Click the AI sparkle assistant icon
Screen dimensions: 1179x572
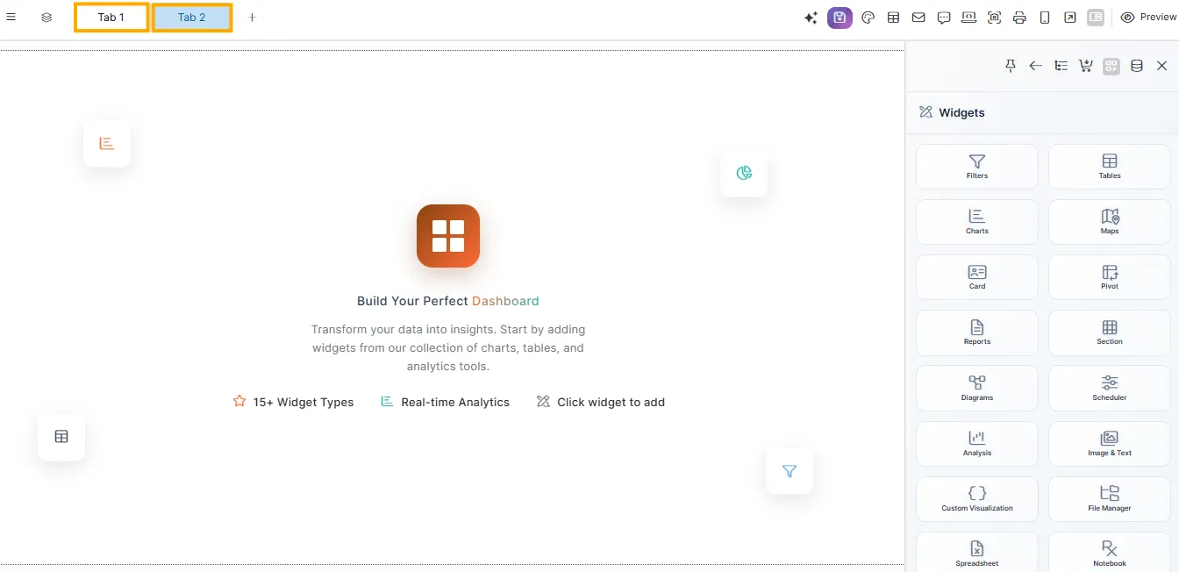click(811, 18)
